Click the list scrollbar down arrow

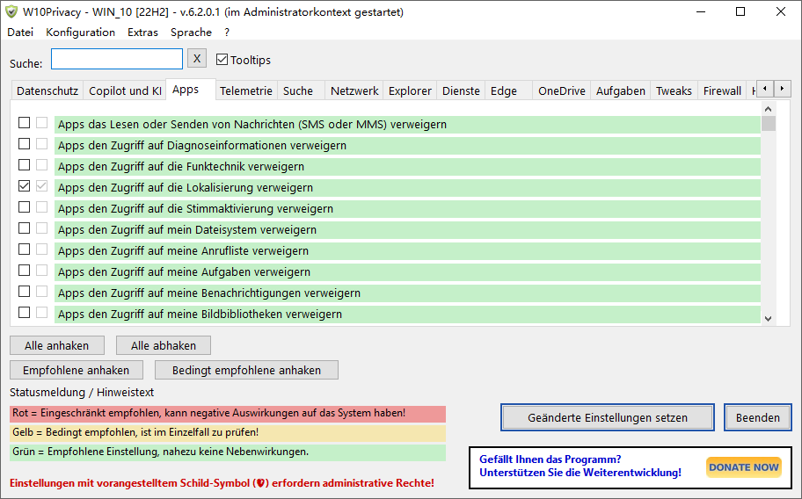(768, 318)
